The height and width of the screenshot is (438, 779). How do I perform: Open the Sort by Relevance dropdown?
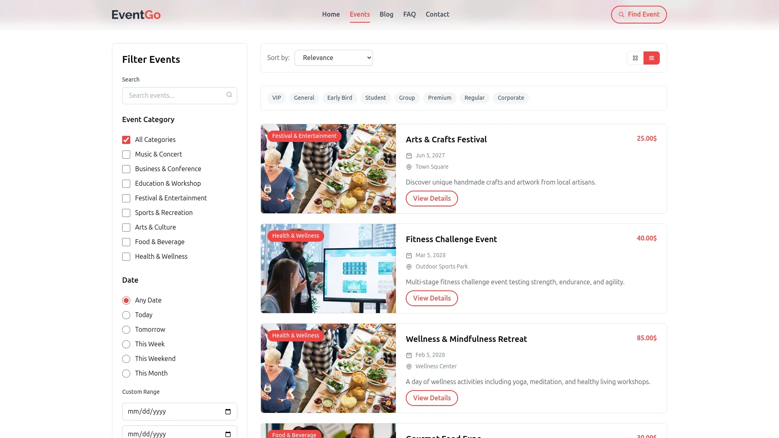click(334, 58)
